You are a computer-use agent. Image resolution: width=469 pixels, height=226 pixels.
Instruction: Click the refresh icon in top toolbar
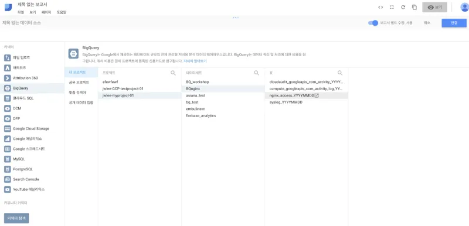(x=403, y=7)
